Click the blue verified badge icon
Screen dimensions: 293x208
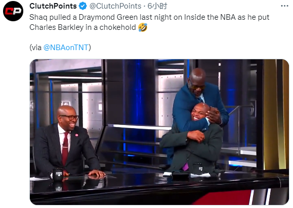83,6
